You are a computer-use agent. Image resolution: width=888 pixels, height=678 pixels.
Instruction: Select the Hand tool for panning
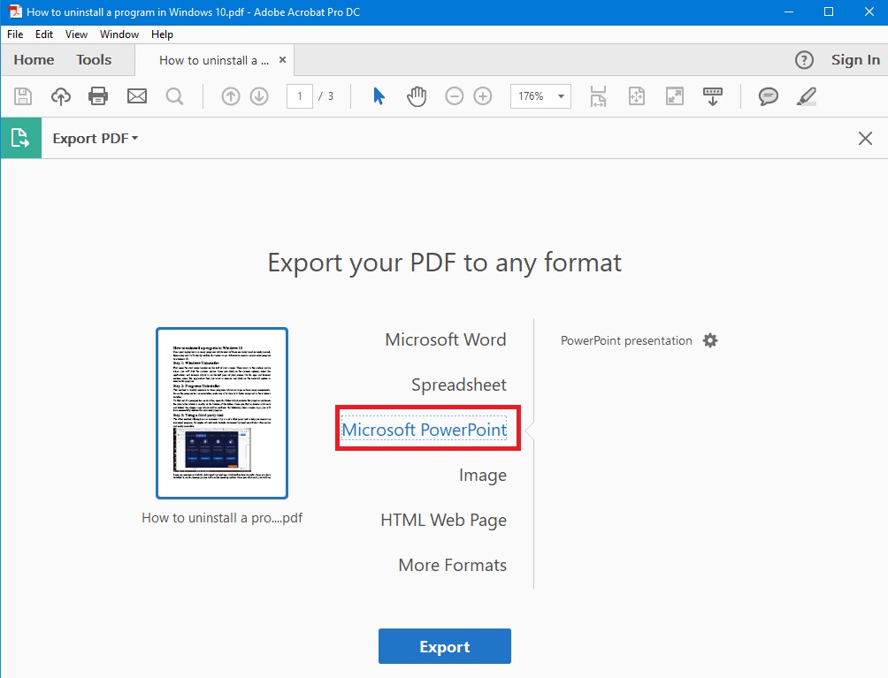(416, 96)
